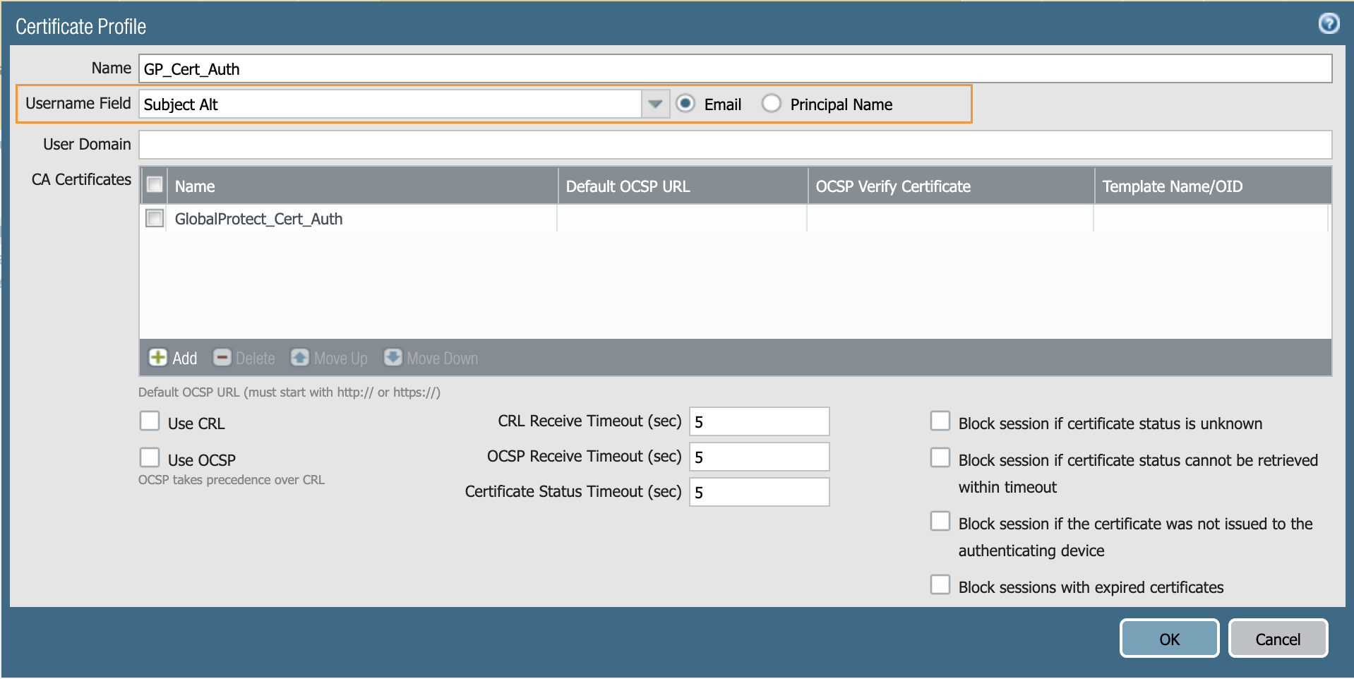The image size is (1354, 679).
Task: Click the CRL Receive Timeout field
Action: point(758,421)
